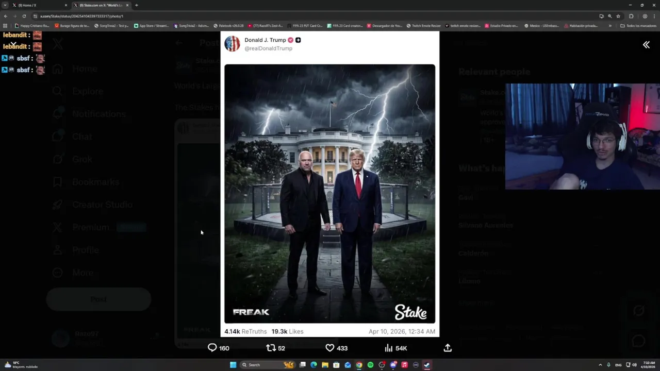Launch Microsoft Edge from the taskbar
The height and width of the screenshot is (371, 660).
313,365
